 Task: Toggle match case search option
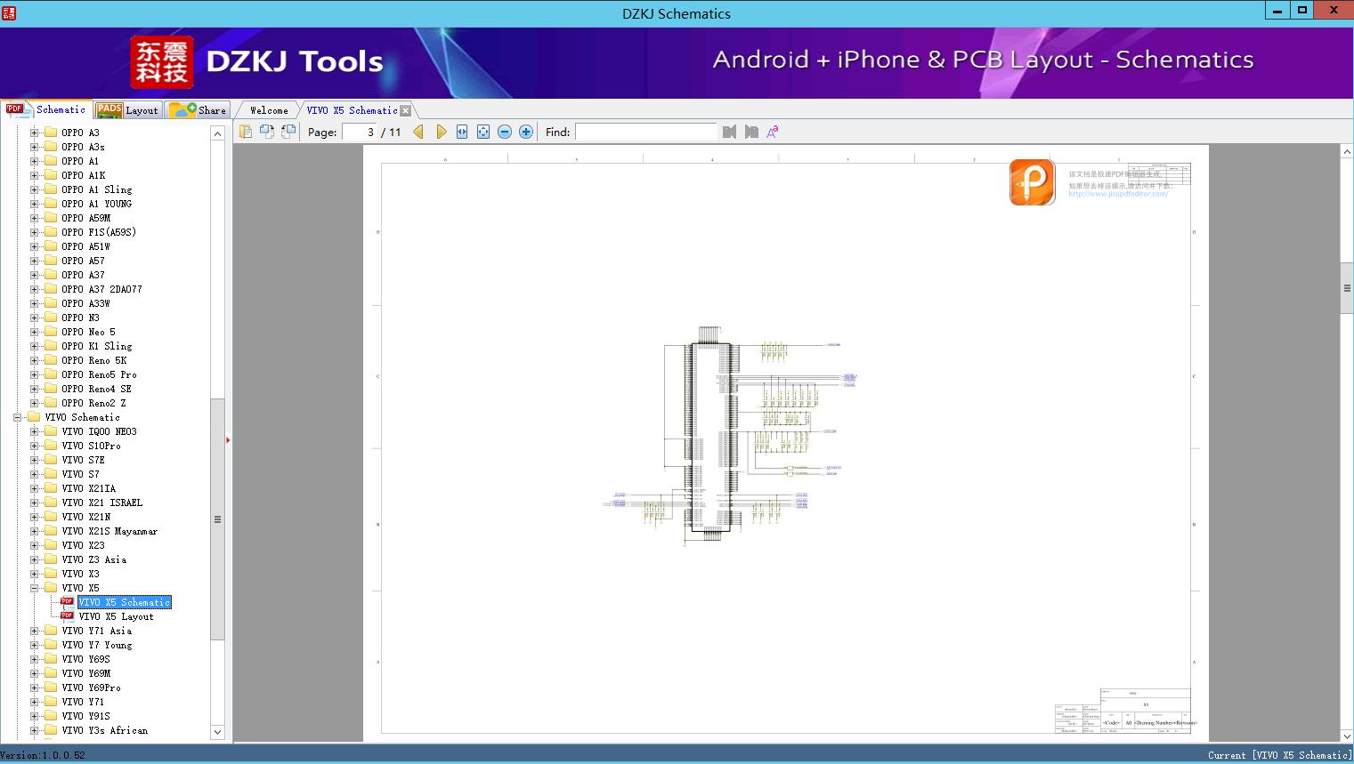coord(773,132)
